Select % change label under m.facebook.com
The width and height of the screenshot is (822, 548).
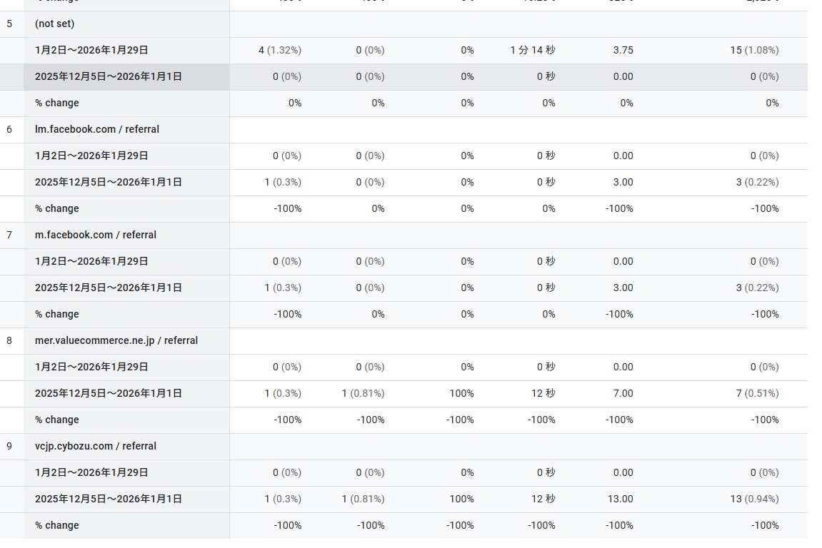pos(57,314)
